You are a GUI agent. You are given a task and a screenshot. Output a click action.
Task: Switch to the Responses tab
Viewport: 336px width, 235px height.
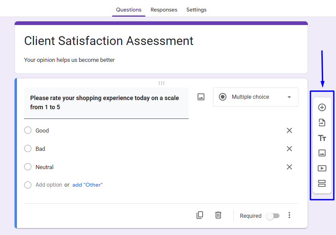click(164, 10)
